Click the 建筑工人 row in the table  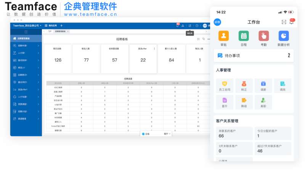(128, 122)
